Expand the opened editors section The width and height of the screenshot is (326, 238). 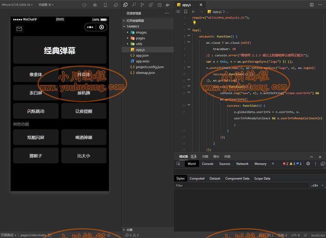pyautogui.click(x=124, y=21)
